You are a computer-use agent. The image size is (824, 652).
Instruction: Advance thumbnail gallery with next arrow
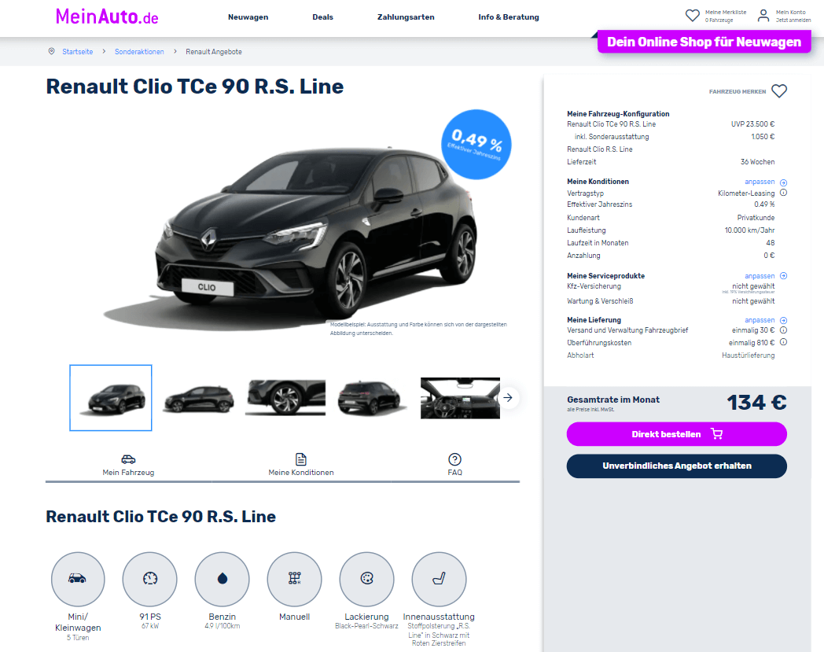(508, 398)
